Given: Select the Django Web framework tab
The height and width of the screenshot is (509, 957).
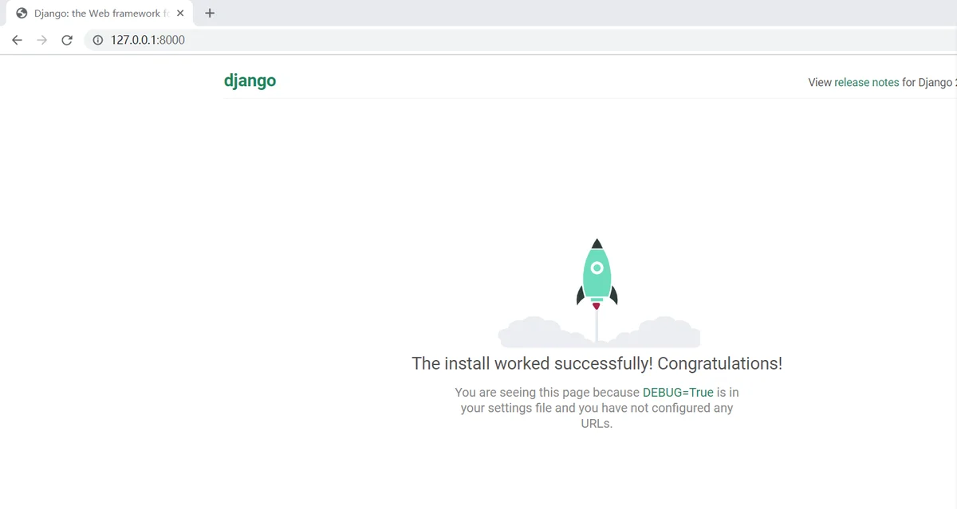Looking at the screenshot, I should (100, 14).
